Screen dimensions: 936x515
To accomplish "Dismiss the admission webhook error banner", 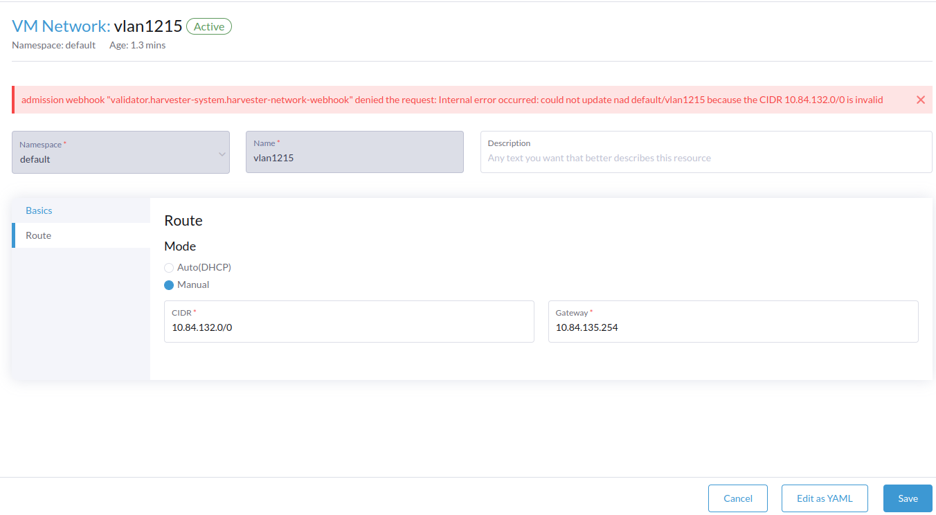I will [921, 99].
